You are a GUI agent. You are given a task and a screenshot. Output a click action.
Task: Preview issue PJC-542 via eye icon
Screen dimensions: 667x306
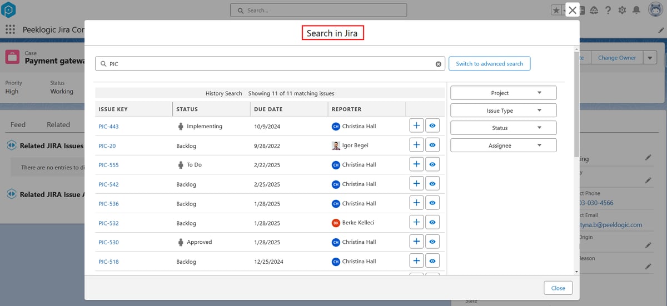[x=432, y=184]
